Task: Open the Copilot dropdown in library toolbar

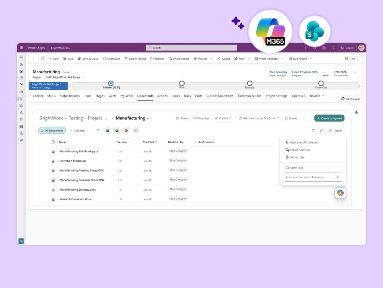Action: [224, 118]
